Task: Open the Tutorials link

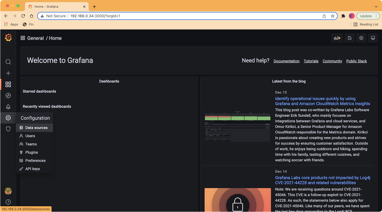Action: 311,61
